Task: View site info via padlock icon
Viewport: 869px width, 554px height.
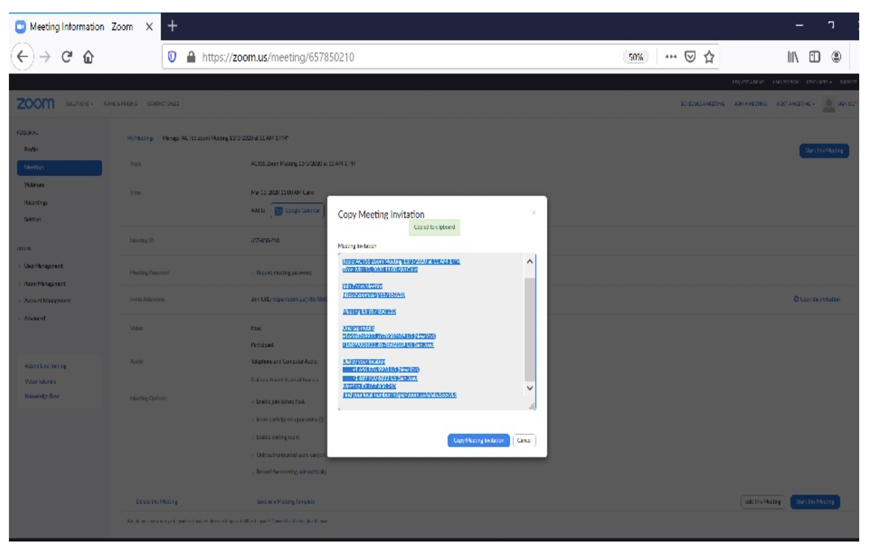Action: coord(191,57)
